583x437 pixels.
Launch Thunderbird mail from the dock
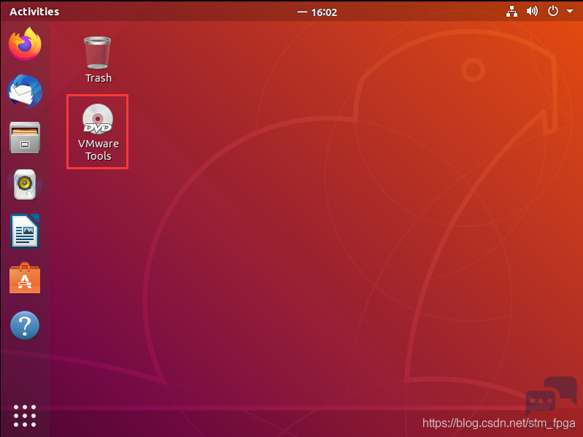pyautogui.click(x=25, y=91)
